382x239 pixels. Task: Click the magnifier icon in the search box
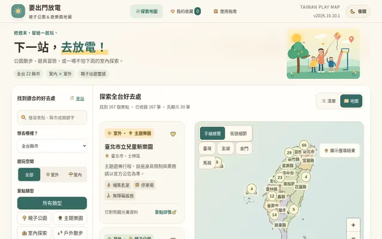coord(23,118)
